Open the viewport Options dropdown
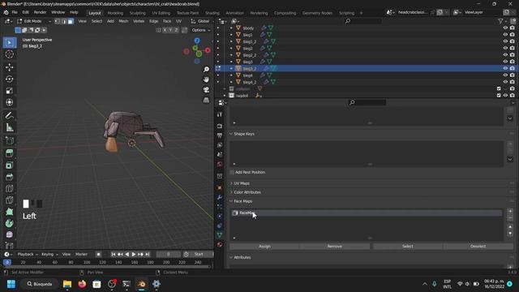 pos(200,30)
